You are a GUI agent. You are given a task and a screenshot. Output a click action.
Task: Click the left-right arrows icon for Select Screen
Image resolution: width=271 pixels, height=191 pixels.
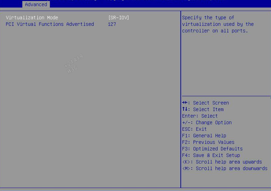click(x=185, y=103)
